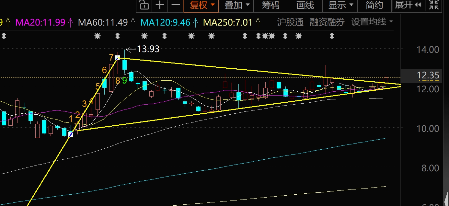The width and height of the screenshot is (449, 206).
Task: Click the leftmost up-down marker above the chart
Action: pos(4,36)
